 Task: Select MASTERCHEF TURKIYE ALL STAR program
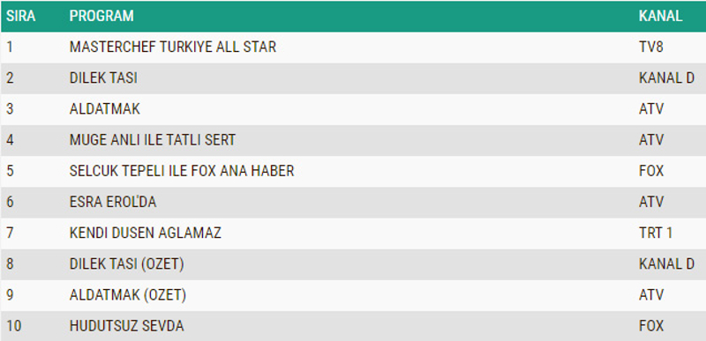(x=172, y=48)
